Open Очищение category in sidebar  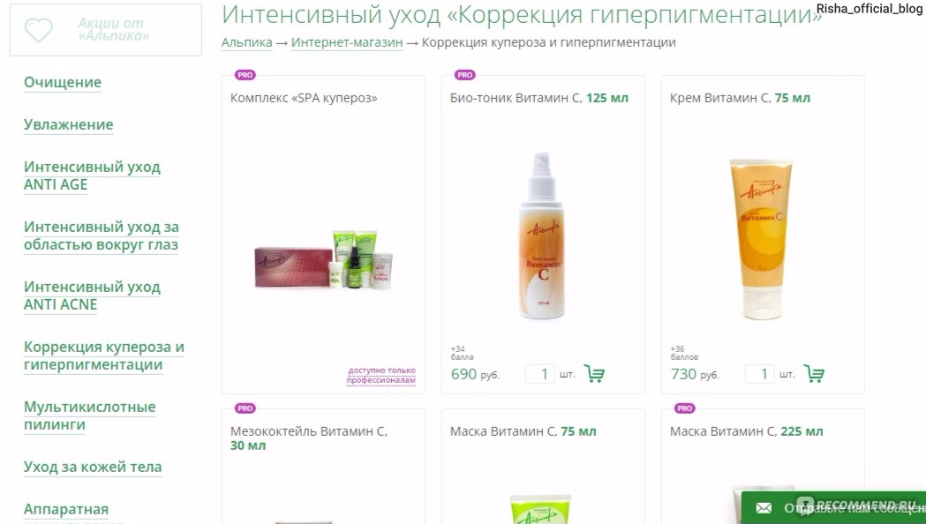[x=63, y=83]
